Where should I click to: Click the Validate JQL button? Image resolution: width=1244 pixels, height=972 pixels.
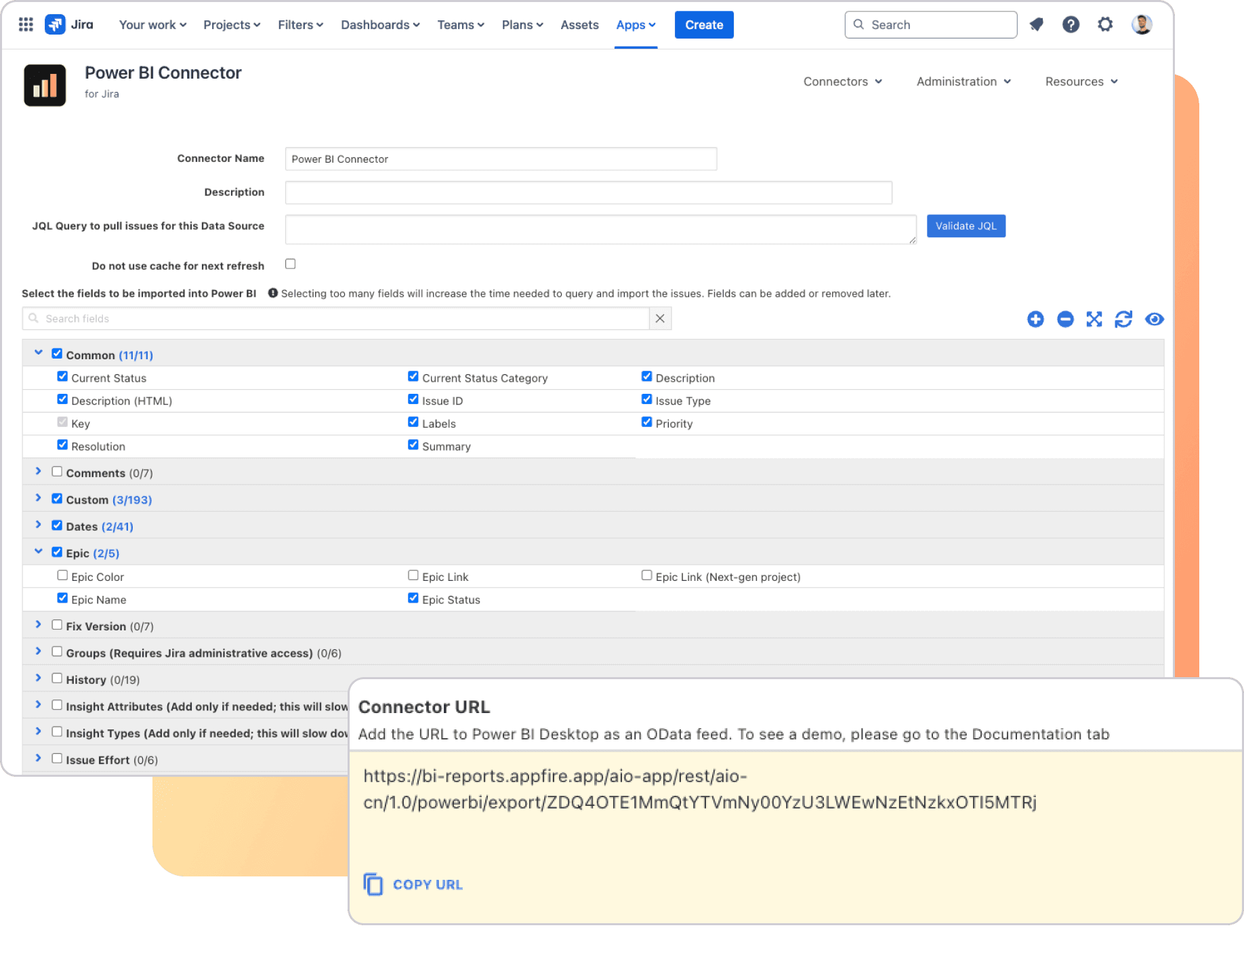pyautogui.click(x=966, y=226)
